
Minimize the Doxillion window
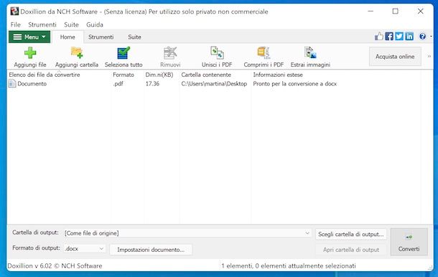[371, 11]
